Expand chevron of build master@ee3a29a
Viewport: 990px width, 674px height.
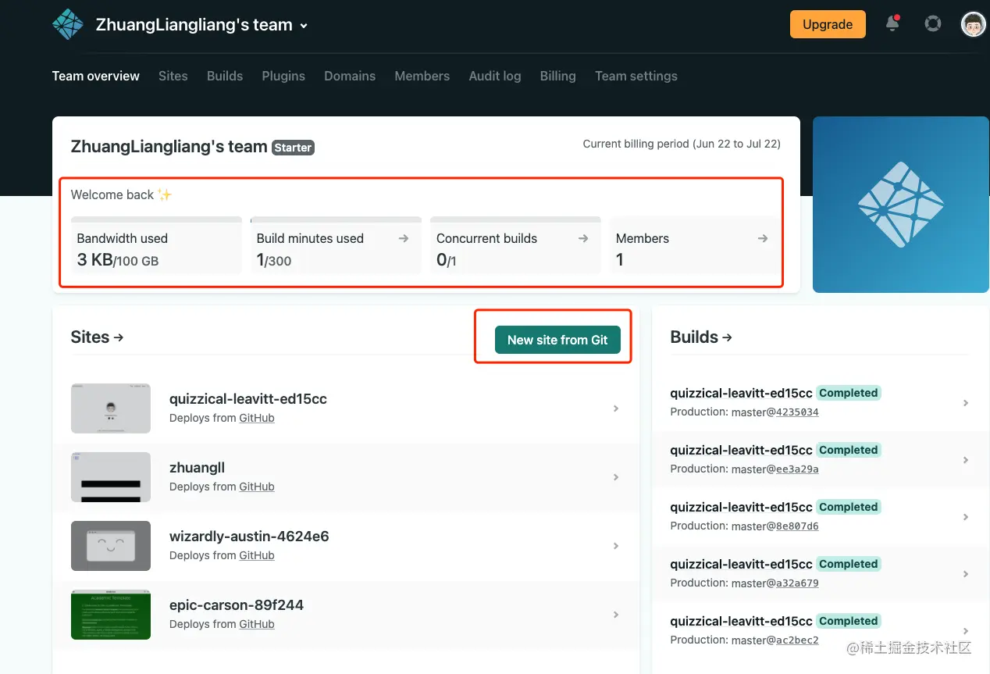pos(966,460)
